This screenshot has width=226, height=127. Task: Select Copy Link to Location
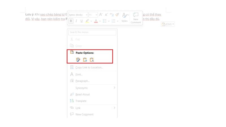[x=92, y=67]
